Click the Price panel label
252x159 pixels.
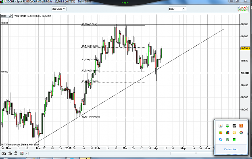4,16
